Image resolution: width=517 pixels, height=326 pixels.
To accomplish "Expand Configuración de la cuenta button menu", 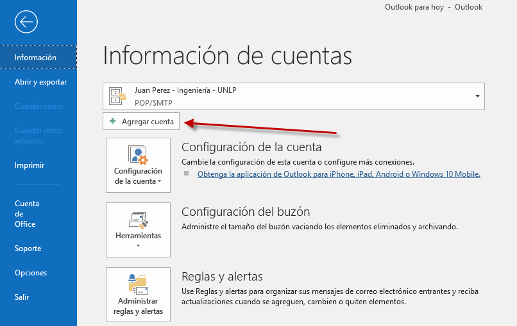I will pyautogui.click(x=138, y=165).
